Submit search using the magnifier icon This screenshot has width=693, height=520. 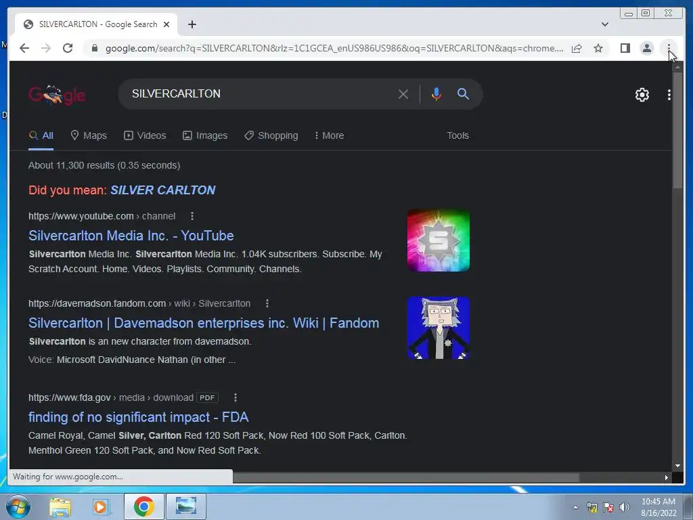pyautogui.click(x=463, y=93)
